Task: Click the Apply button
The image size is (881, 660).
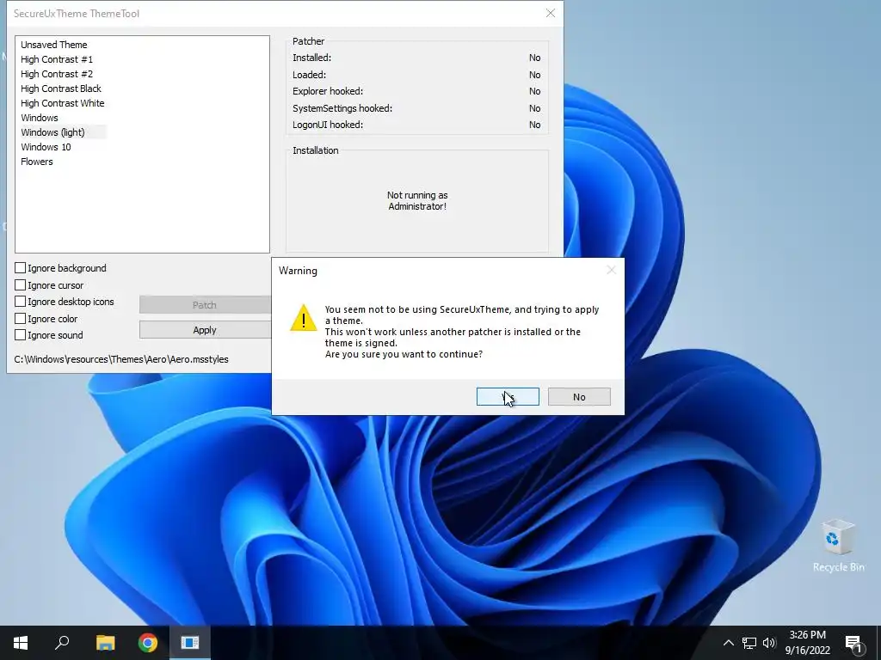Action: [x=205, y=330]
